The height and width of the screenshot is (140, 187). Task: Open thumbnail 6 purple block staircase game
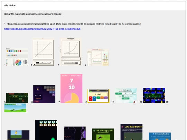click(44, 94)
